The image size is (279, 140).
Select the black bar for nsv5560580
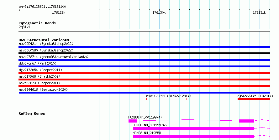[x=144, y=53]
